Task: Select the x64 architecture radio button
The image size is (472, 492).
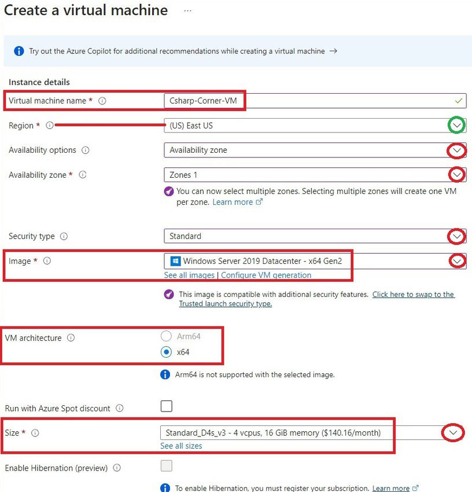Action: coord(166,352)
